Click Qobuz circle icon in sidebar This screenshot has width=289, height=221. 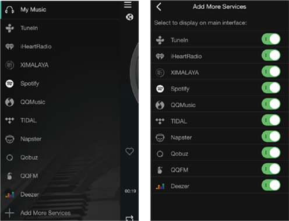coord(10,157)
